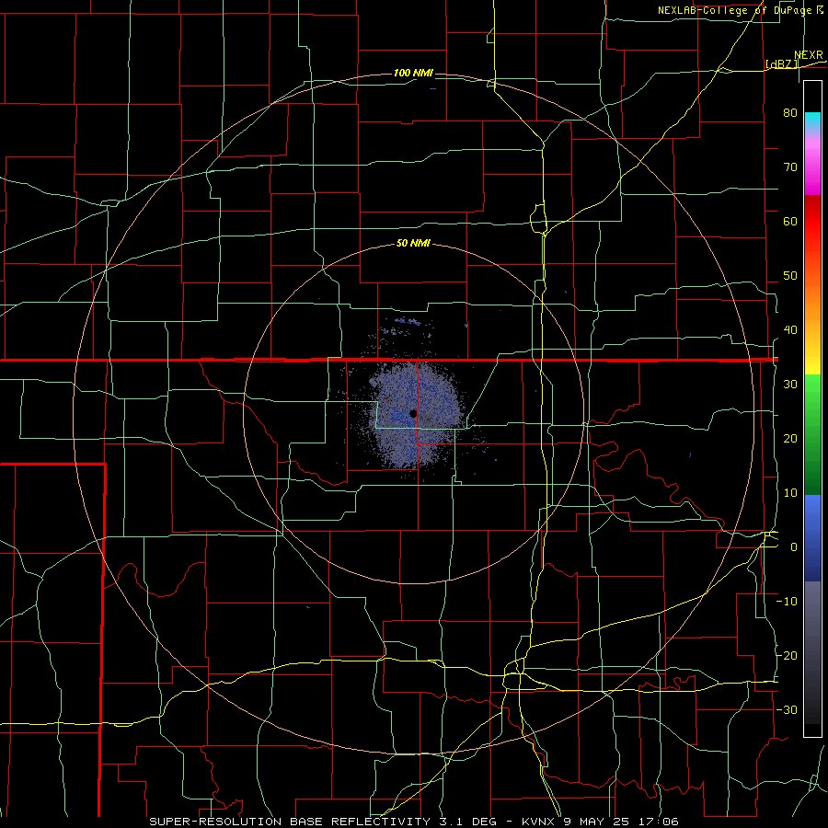Click the 30 value on the dBZ scale
This screenshot has height=828, width=828.
pyautogui.click(x=790, y=385)
